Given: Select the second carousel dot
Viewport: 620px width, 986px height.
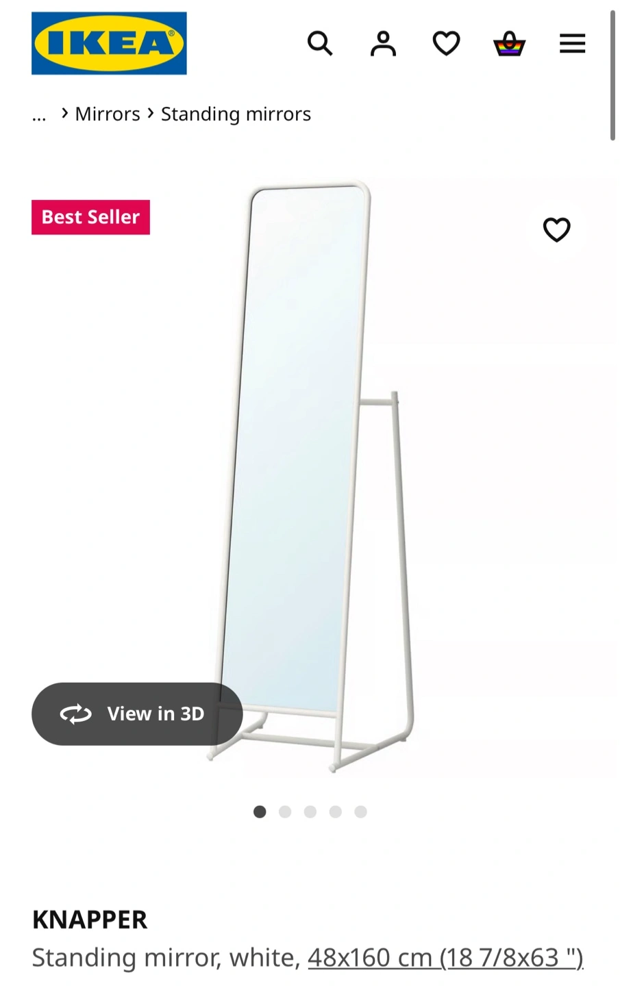Looking at the screenshot, I should coord(285,811).
